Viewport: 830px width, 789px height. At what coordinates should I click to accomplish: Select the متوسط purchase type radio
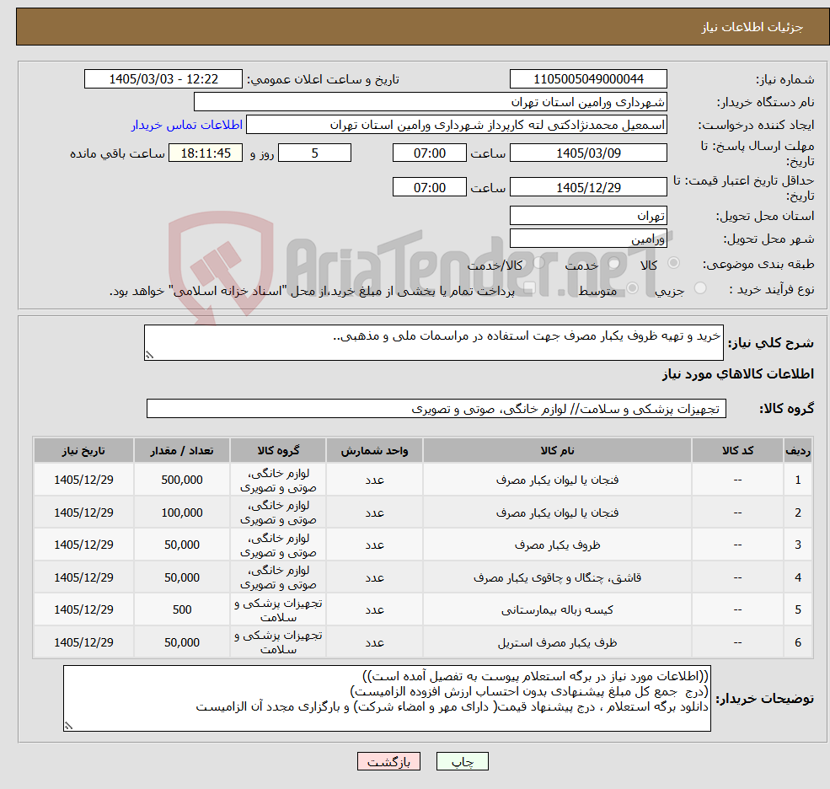(x=633, y=288)
